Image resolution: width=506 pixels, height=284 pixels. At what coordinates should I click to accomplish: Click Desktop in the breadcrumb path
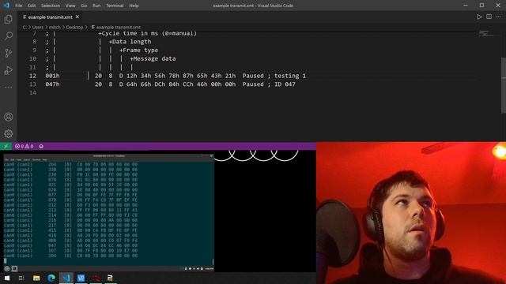tap(74, 28)
